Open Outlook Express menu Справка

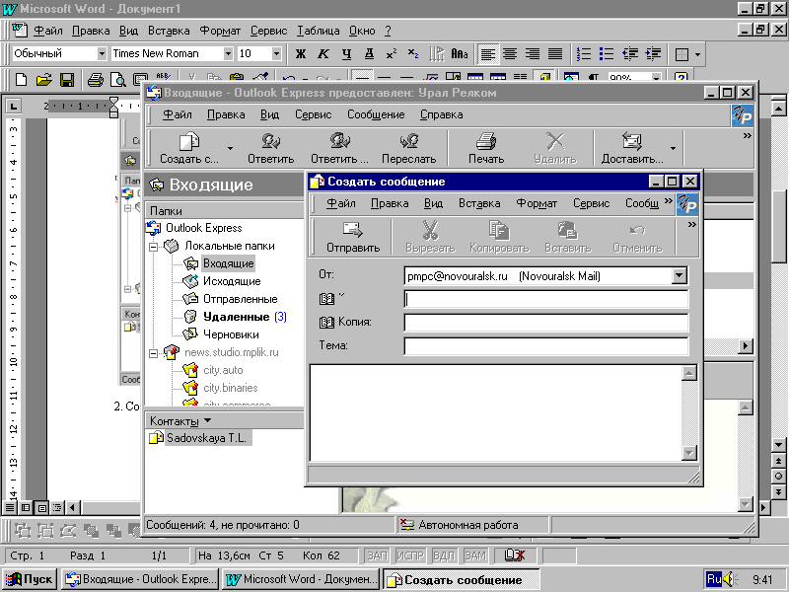pos(441,114)
